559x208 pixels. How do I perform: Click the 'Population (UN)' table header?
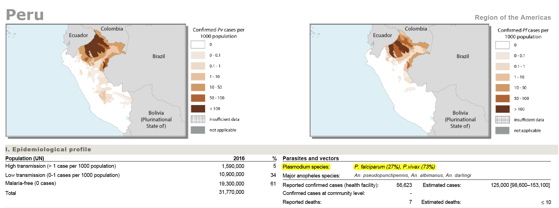pos(25,158)
